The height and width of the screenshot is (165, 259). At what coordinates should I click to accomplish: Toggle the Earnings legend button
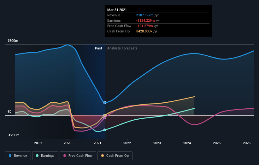(x=45, y=156)
